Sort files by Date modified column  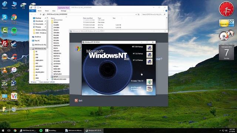click(x=88, y=18)
